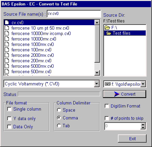Open the Cyclic Voltammetry file type dropdown
This screenshot has width=152, height=147.
(x=97, y=84)
